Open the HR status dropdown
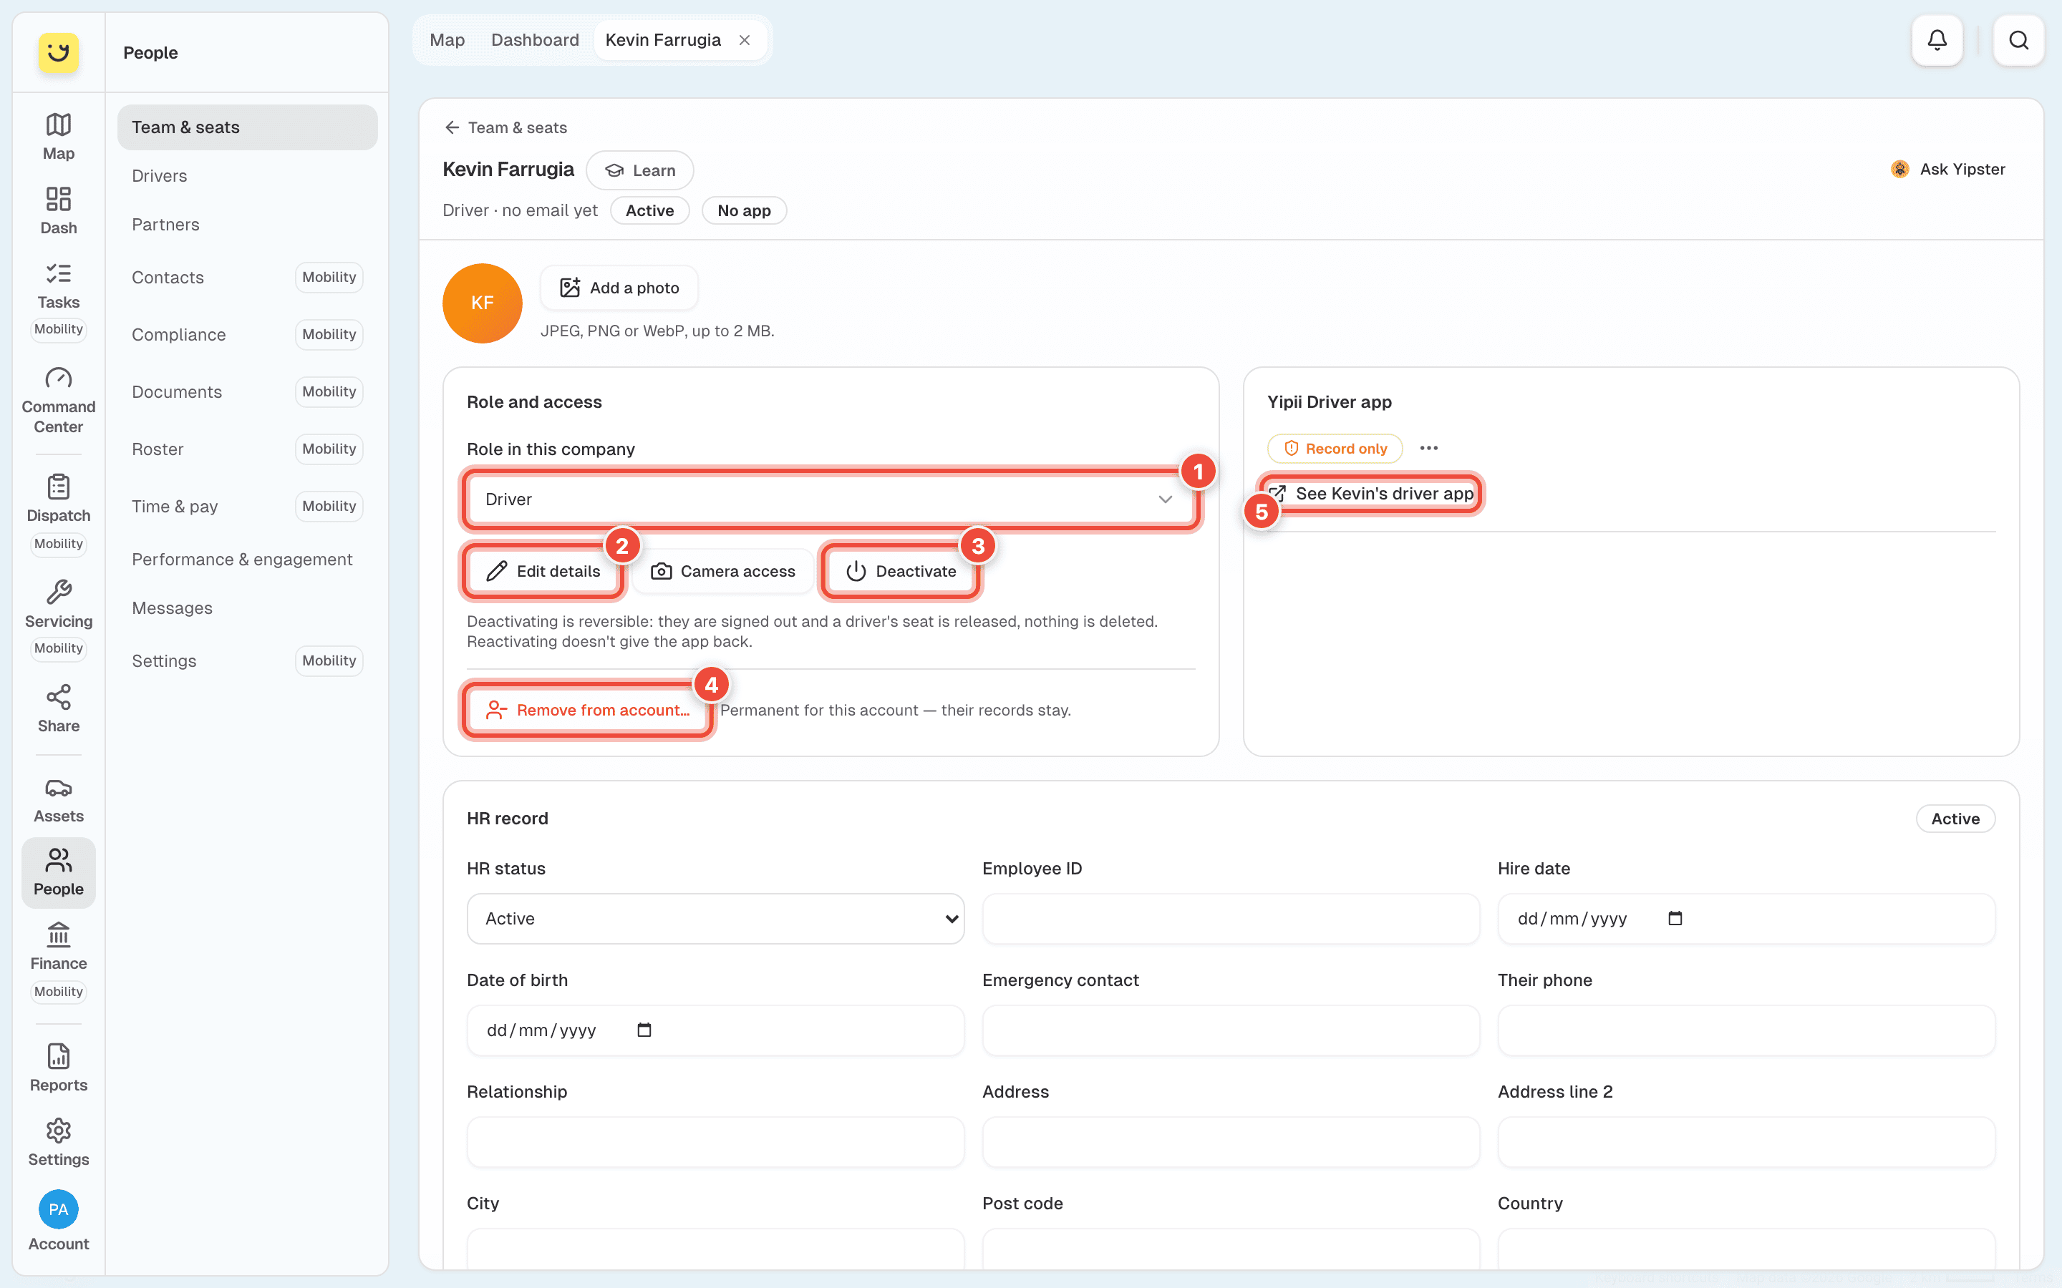Image resolution: width=2062 pixels, height=1288 pixels. 716,918
